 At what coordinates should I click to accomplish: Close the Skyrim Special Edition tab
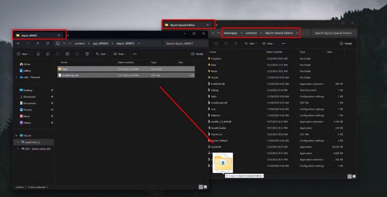point(207,25)
